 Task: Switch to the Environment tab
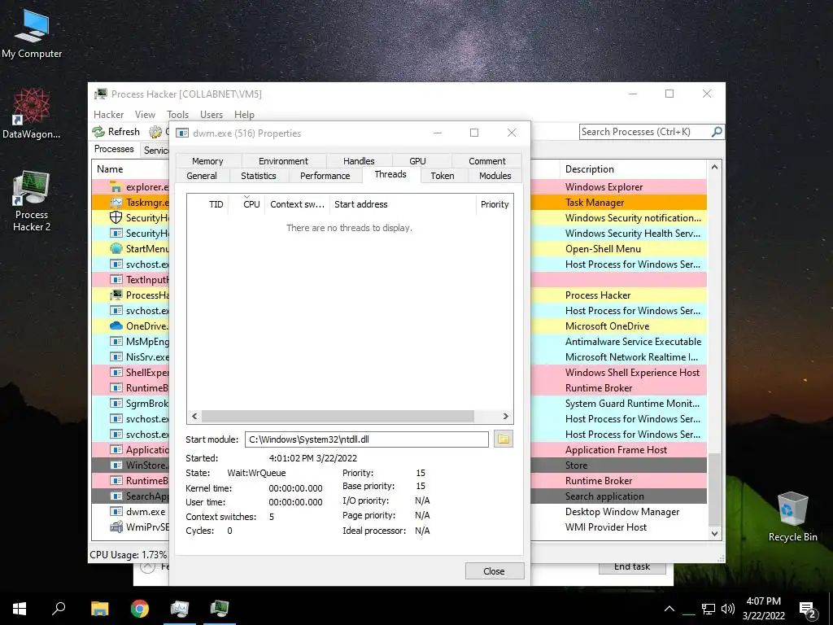click(x=283, y=161)
